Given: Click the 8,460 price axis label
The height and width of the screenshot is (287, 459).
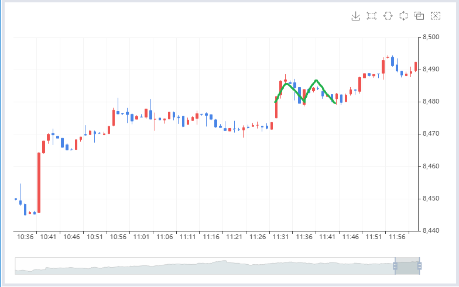Looking at the screenshot, I should 431,166.
